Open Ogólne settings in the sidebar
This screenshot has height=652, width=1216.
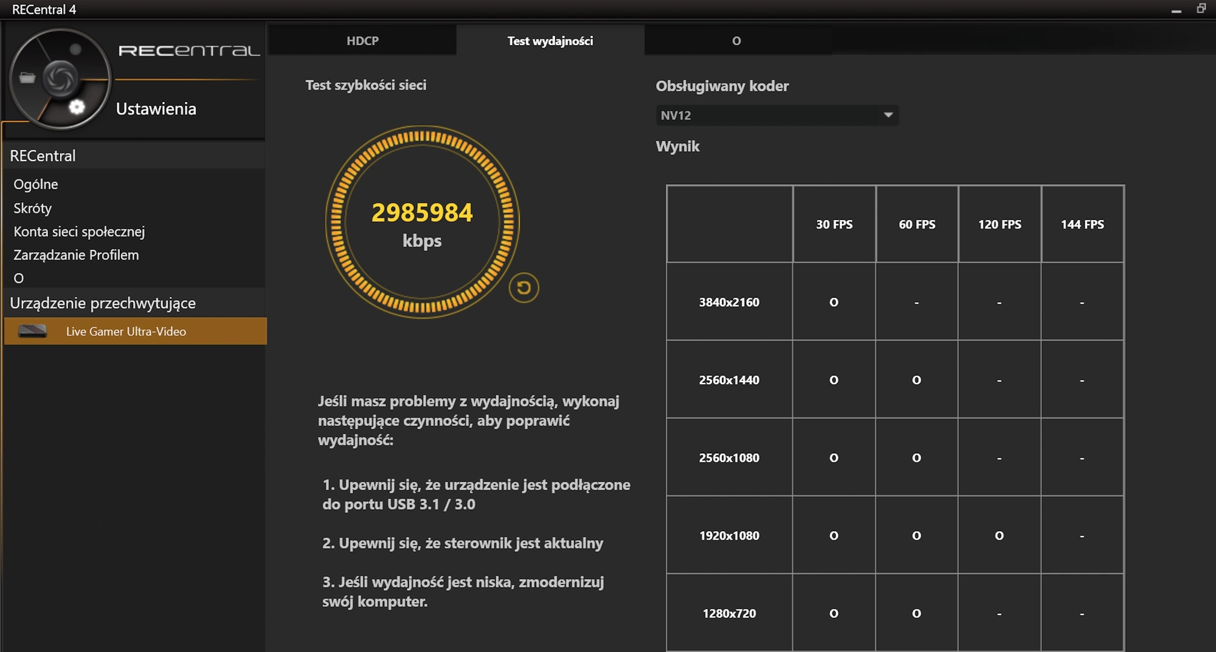click(x=36, y=184)
